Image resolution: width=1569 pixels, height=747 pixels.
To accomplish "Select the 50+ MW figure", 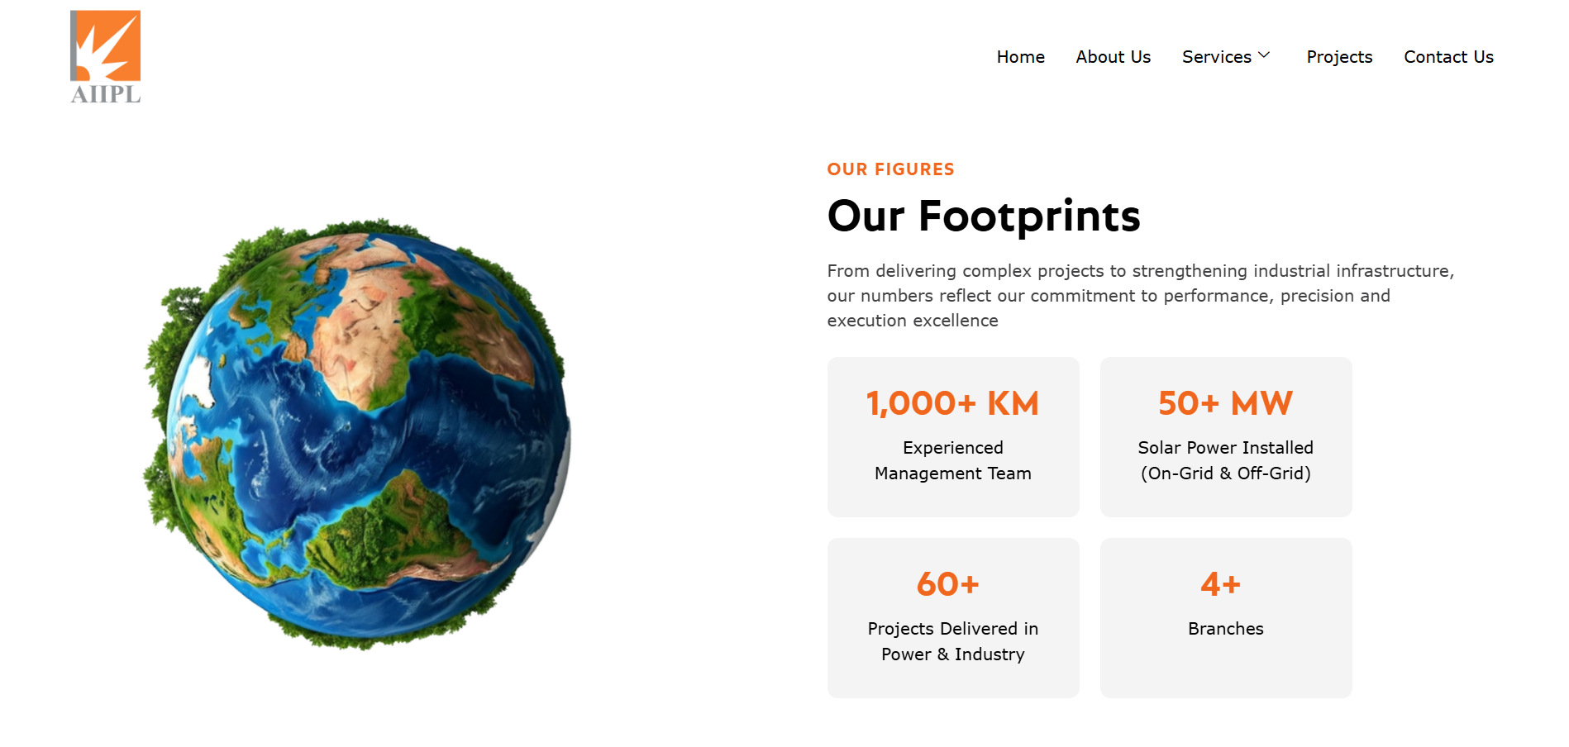I will click(x=1225, y=403).
